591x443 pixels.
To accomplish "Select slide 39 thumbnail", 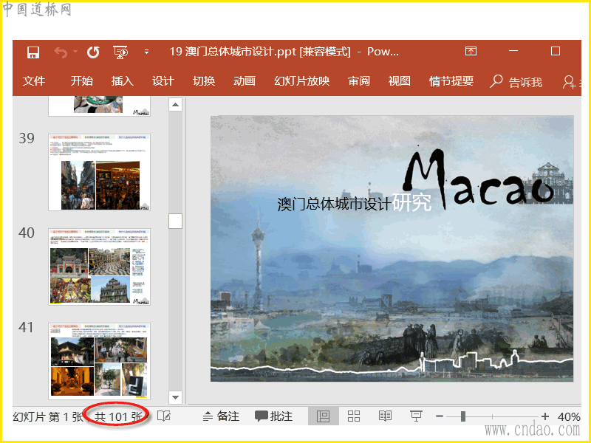I will click(99, 172).
